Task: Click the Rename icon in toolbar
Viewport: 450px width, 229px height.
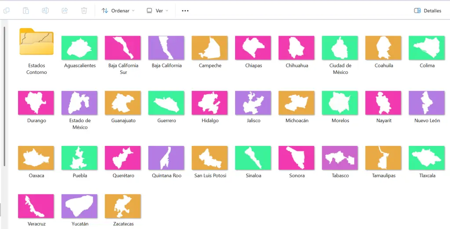Action: tap(45, 11)
